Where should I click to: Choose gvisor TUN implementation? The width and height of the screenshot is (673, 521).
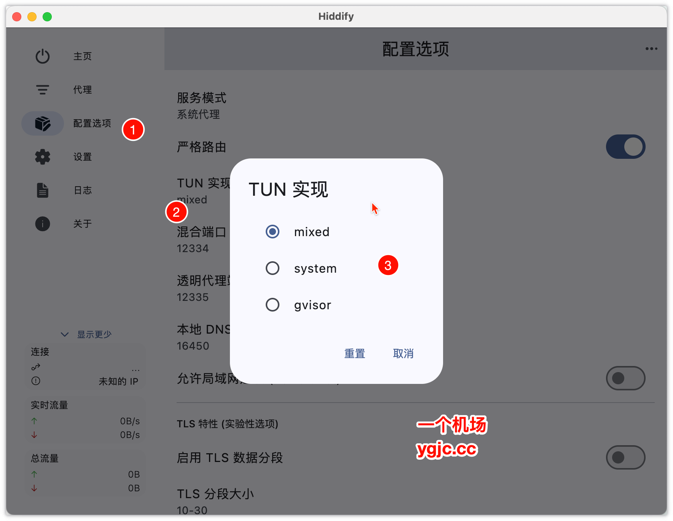(x=272, y=305)
